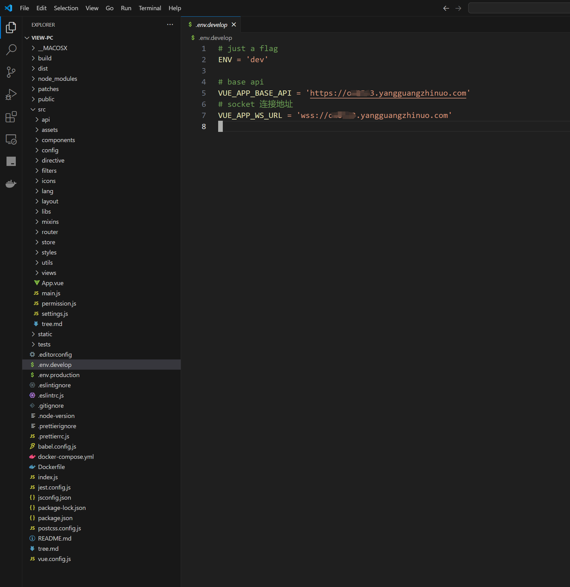Open the Docker view icon
The image size is (570, 587).
pyautogui.click(x=11, y=184)
